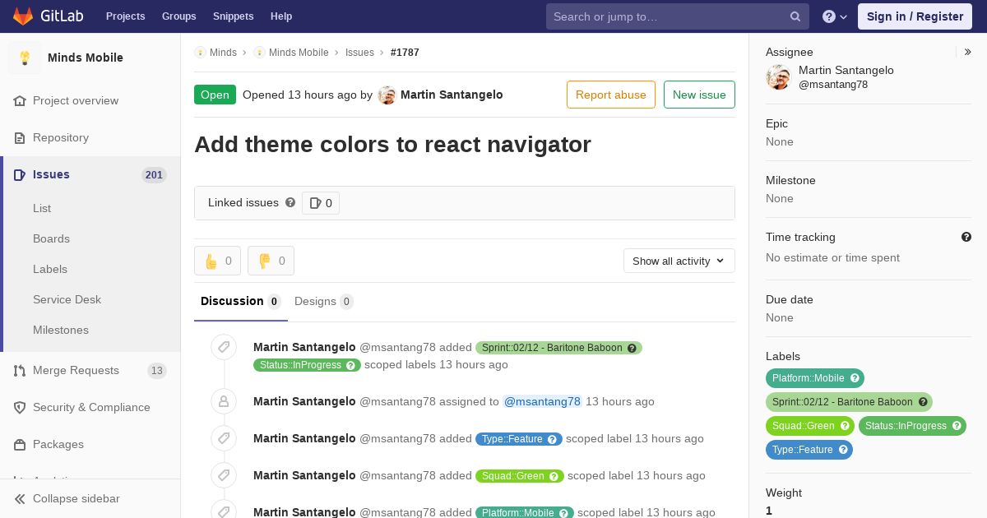
Task: Click the Issues sidebar icon
Action: pos(20,174)
